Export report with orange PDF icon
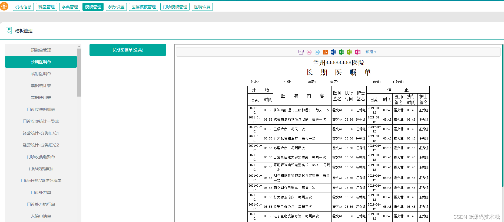504x222 pixels. click(x=325, y=52)
